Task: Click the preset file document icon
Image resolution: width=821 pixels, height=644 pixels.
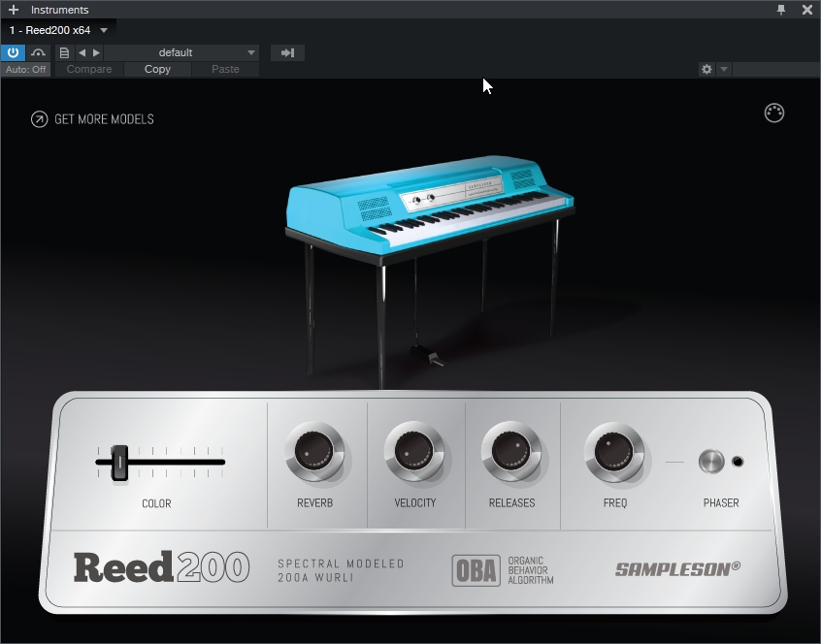Action: click(x=64, y=52)
